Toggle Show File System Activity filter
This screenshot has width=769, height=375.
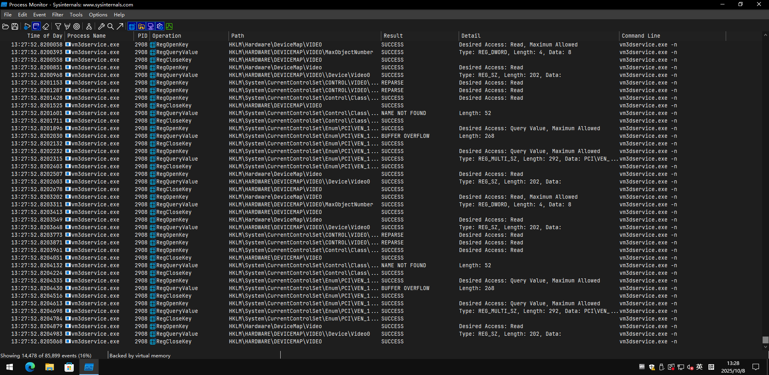tap(141, 26)
